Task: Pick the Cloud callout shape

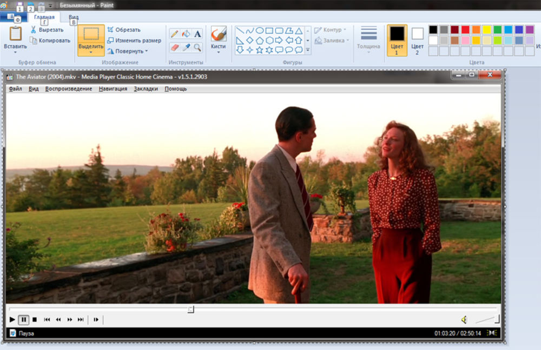Action: [299, 50]
